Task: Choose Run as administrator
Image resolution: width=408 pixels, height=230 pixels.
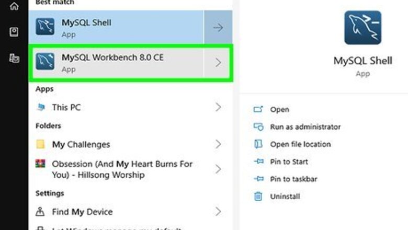Action: coord(305,127)
